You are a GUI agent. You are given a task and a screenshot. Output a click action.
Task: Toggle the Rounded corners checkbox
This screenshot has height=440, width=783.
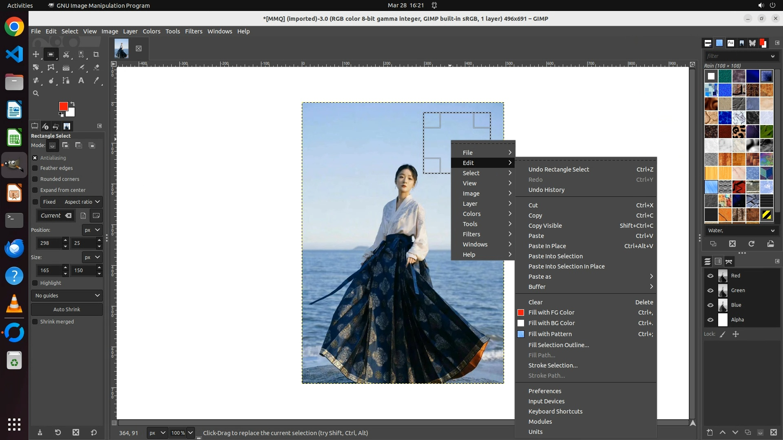(35, 179)
